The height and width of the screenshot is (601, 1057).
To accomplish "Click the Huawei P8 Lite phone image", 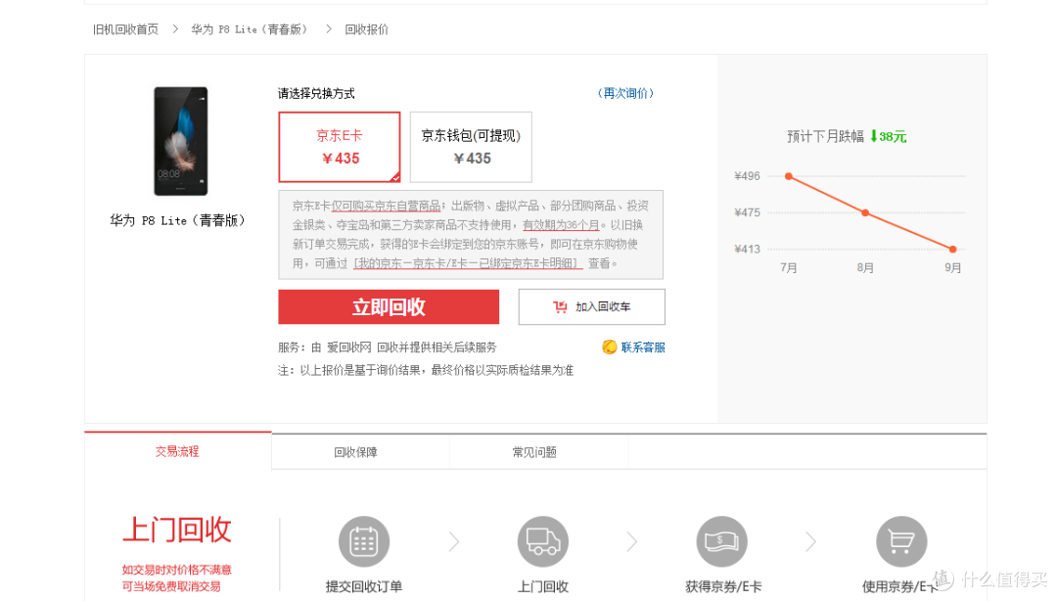I will pyautogui.click(x=181, y=141).
